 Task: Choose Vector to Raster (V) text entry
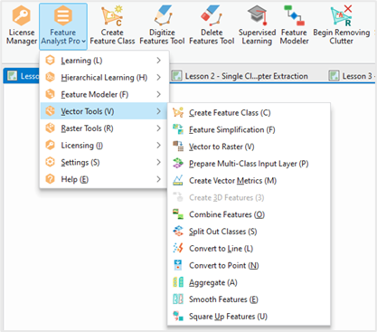[x=221, y=147]
